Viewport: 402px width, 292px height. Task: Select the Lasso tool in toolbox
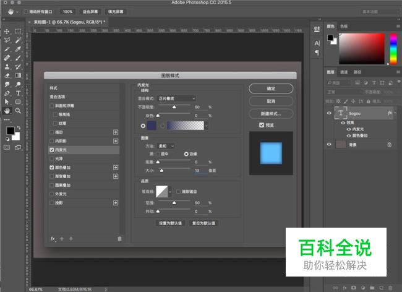(7, 40)
